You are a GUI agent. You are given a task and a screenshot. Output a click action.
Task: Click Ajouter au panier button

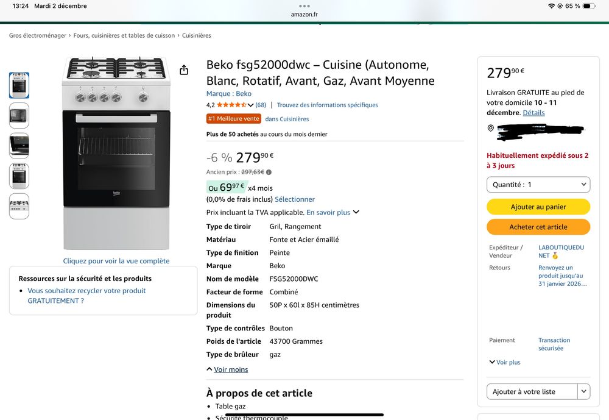pyautogui.click(x=538, y=207)
